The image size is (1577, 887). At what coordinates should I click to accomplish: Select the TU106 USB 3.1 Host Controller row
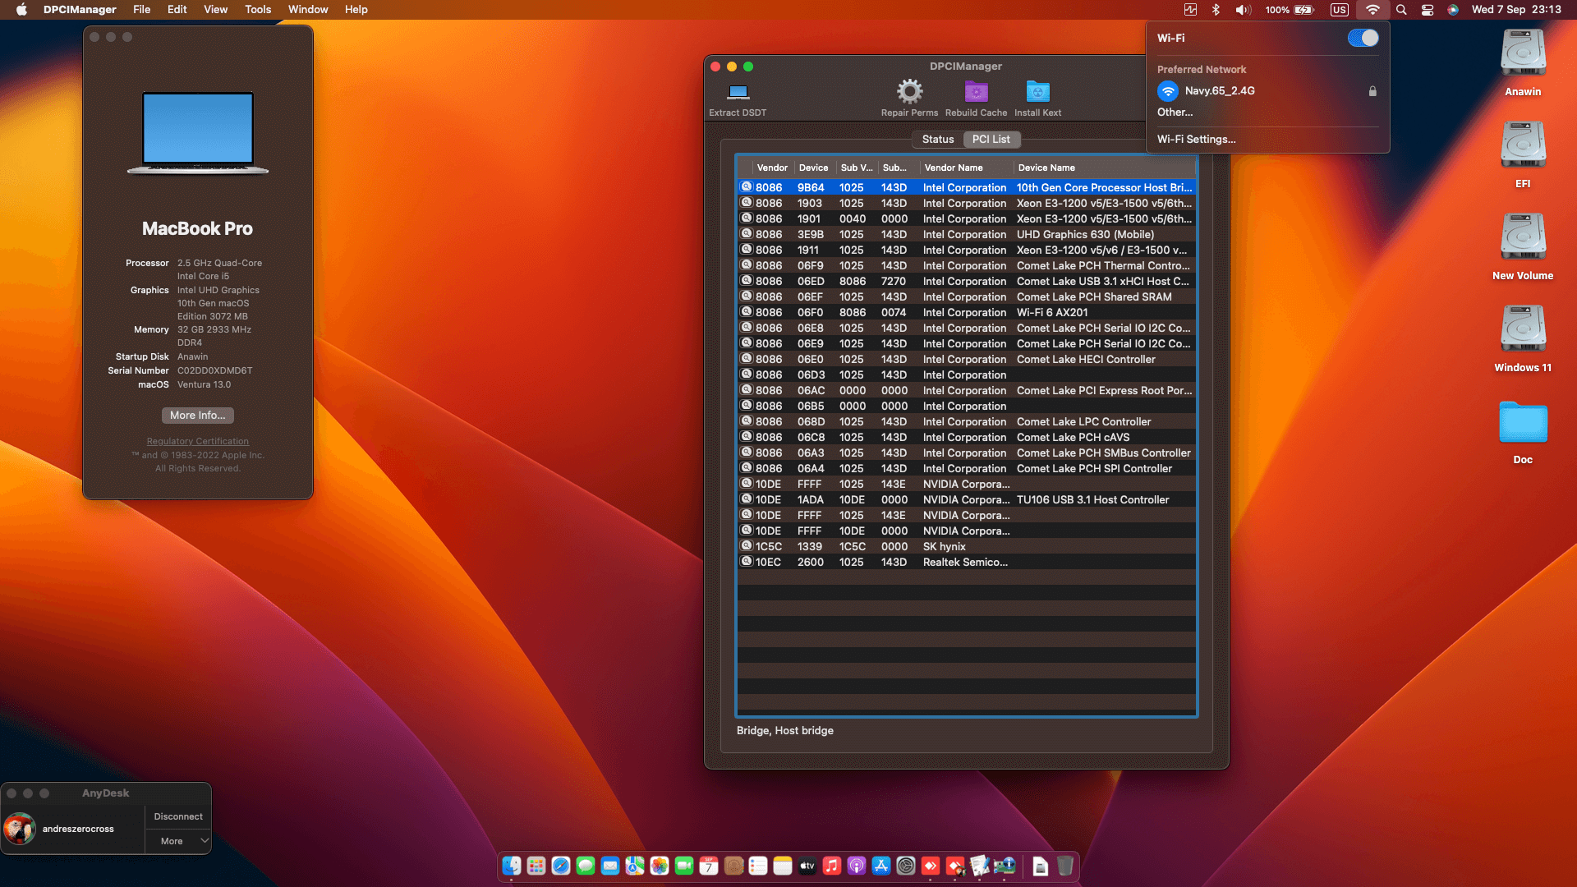point(966,500)
